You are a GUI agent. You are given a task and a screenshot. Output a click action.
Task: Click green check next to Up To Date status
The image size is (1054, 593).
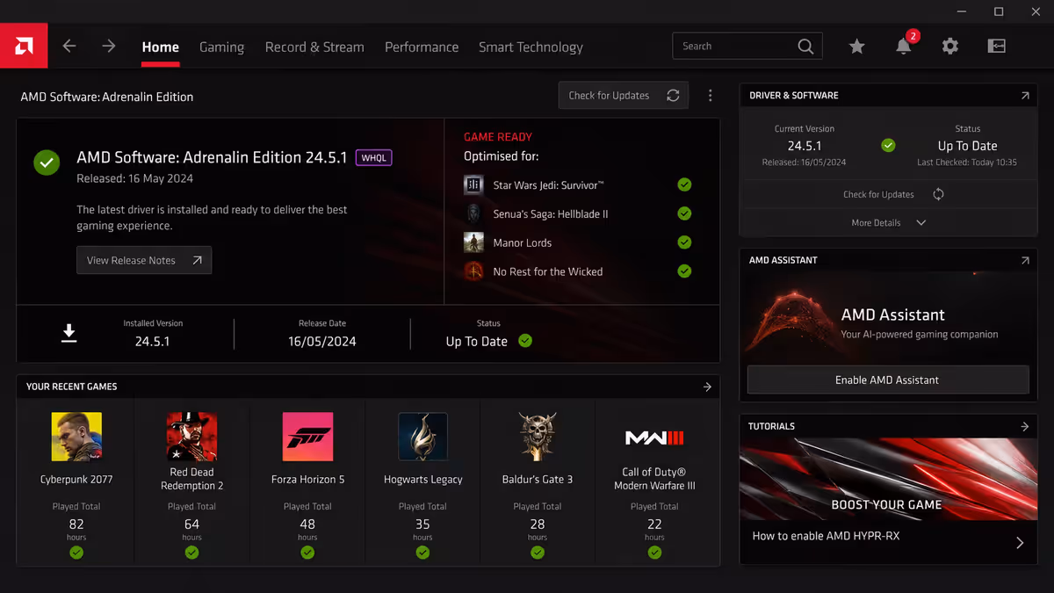(x=525, y=341)
